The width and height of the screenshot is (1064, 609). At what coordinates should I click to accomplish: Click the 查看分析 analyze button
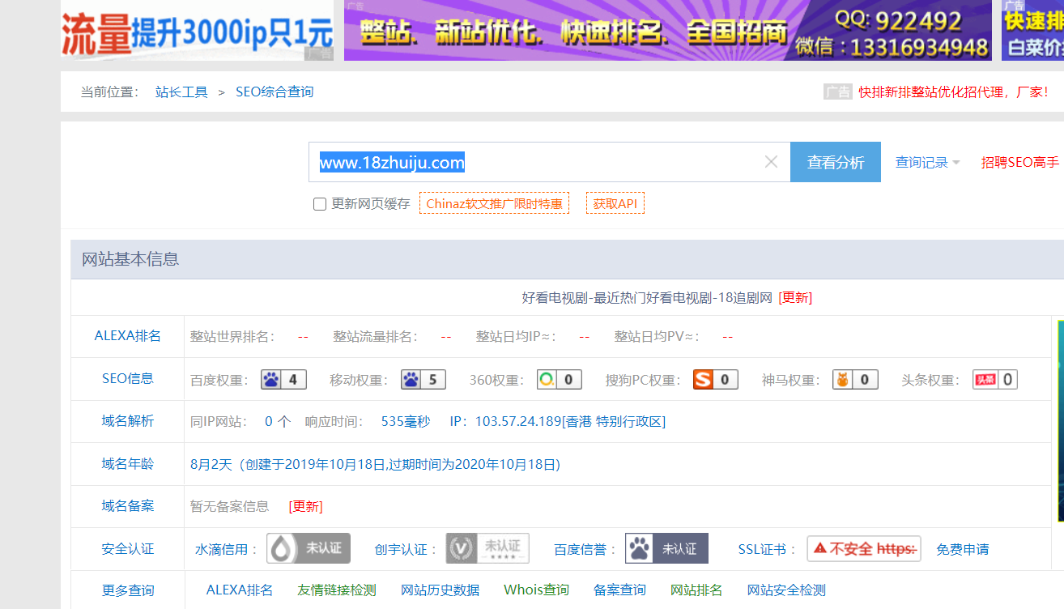click(x=835, y=162)
